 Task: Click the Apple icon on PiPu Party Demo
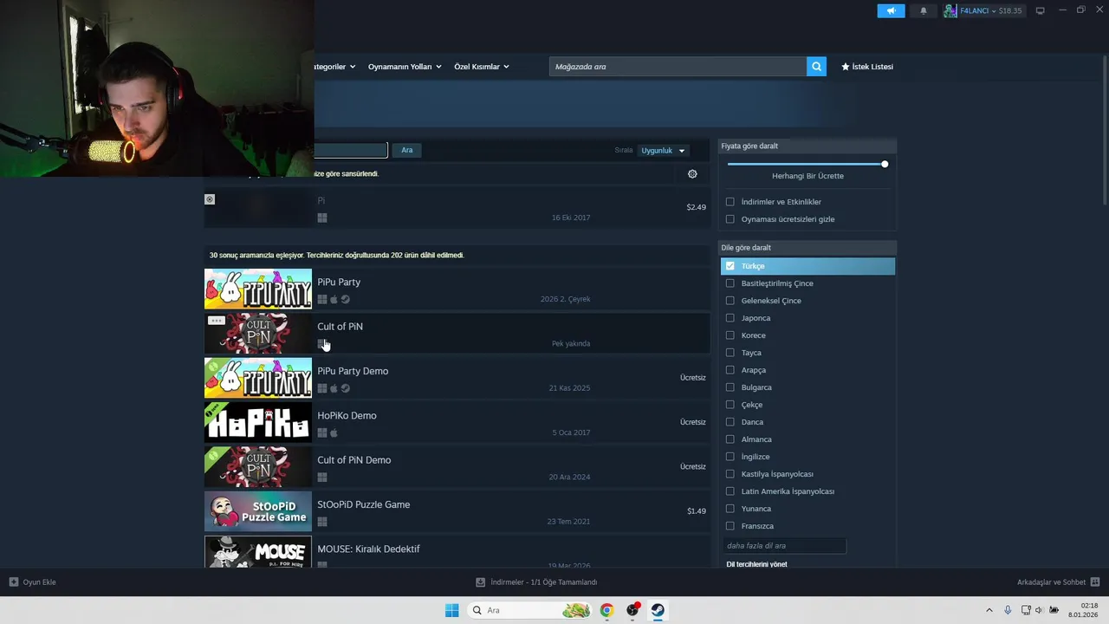[334, 388]
